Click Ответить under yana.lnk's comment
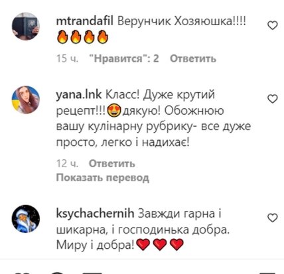 coord(112,164)
